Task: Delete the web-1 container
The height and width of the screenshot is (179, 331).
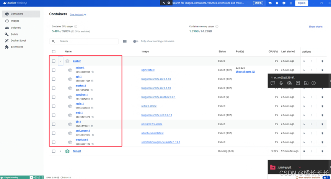Action: pyautogui.click(x=322, y=115)
